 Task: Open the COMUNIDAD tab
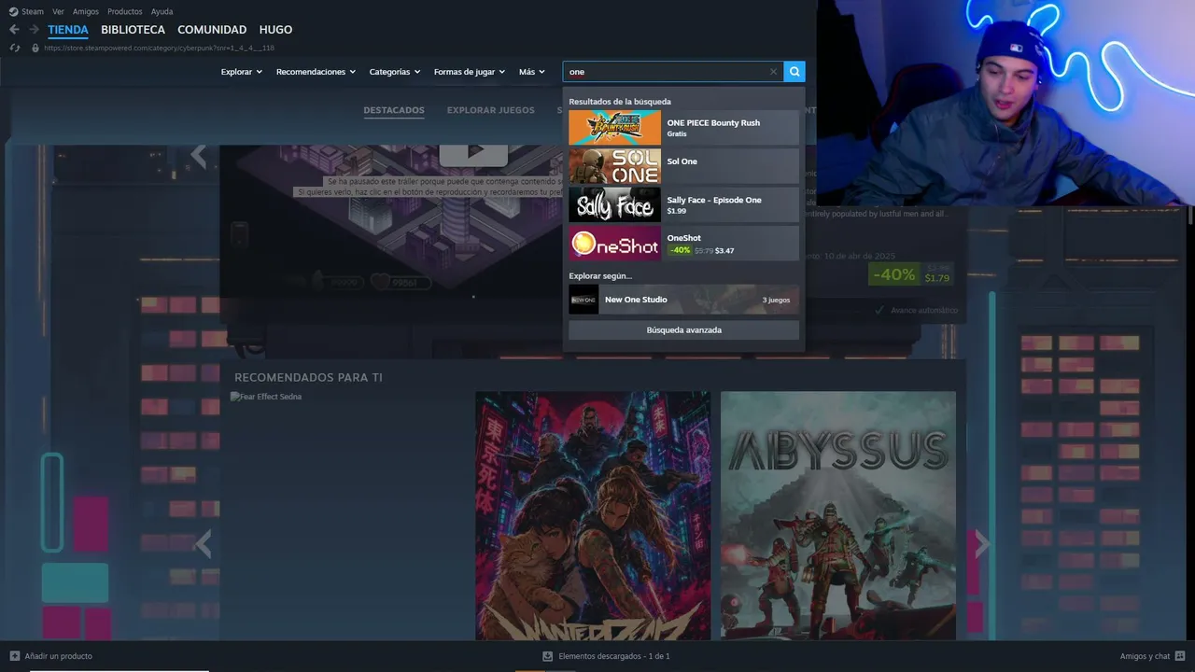pyautogui.click(x=212, y=30)
